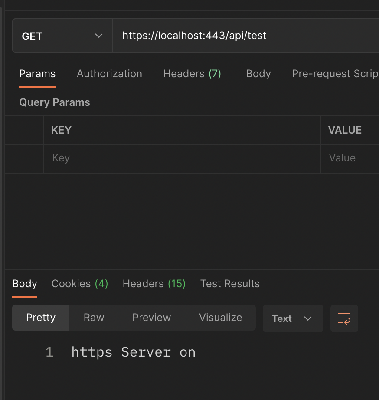Click the response text 'https Server on'
The image size is (379, 400).
pyautogui.click(x=134, y=352)
